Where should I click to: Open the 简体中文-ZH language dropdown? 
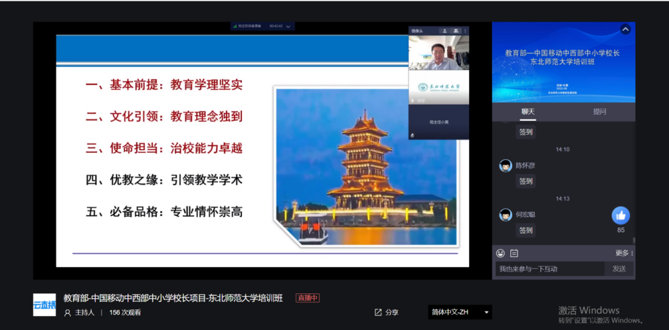(460, 312)
